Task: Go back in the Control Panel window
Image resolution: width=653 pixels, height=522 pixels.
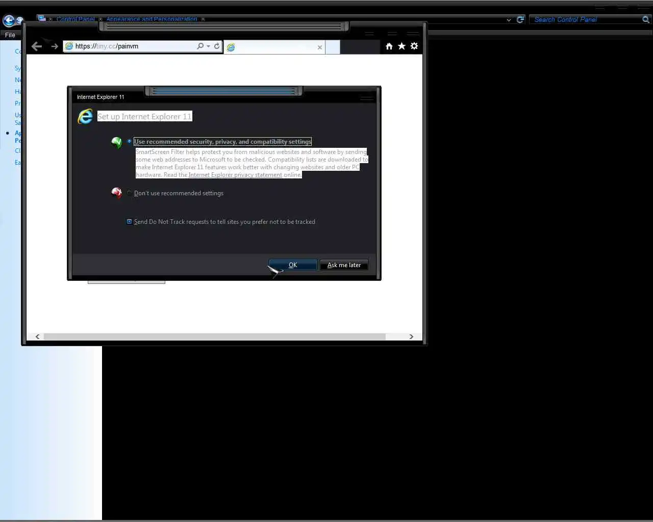Action: point(9,20)
